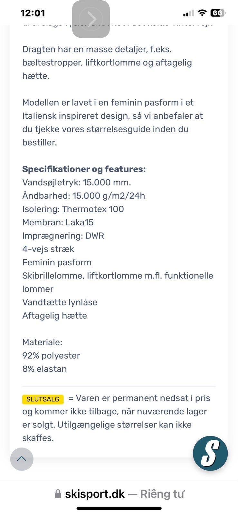Tap the padlock icon beside skisport.dk

(x=58, y=494)
